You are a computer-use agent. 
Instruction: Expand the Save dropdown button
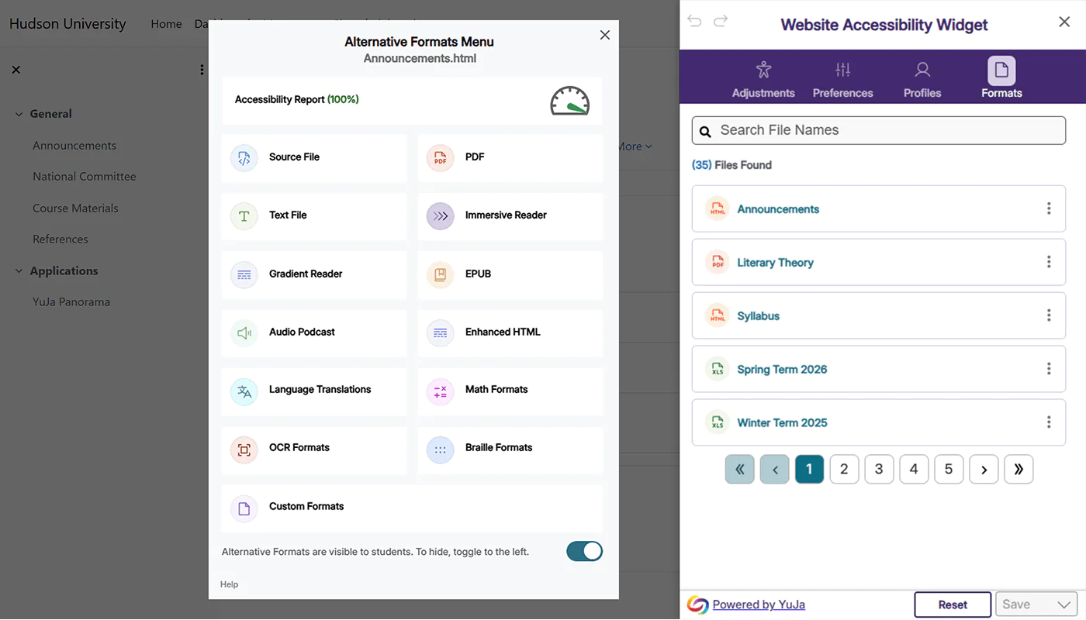coord(1036,604)
